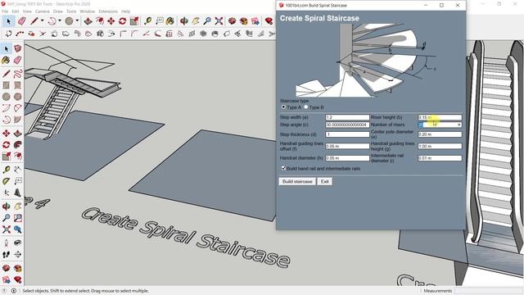Choose the Look Around eye tool
Viewport: 524px width, 295px height.
point(18,243)
